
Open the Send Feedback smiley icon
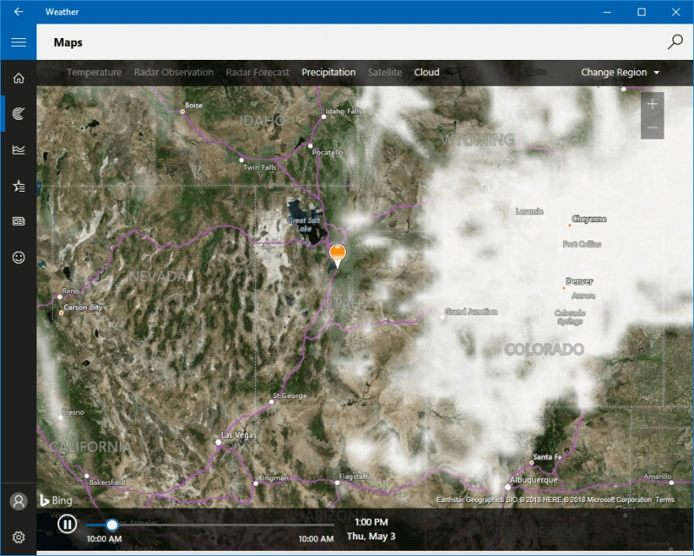click(18, 258)
